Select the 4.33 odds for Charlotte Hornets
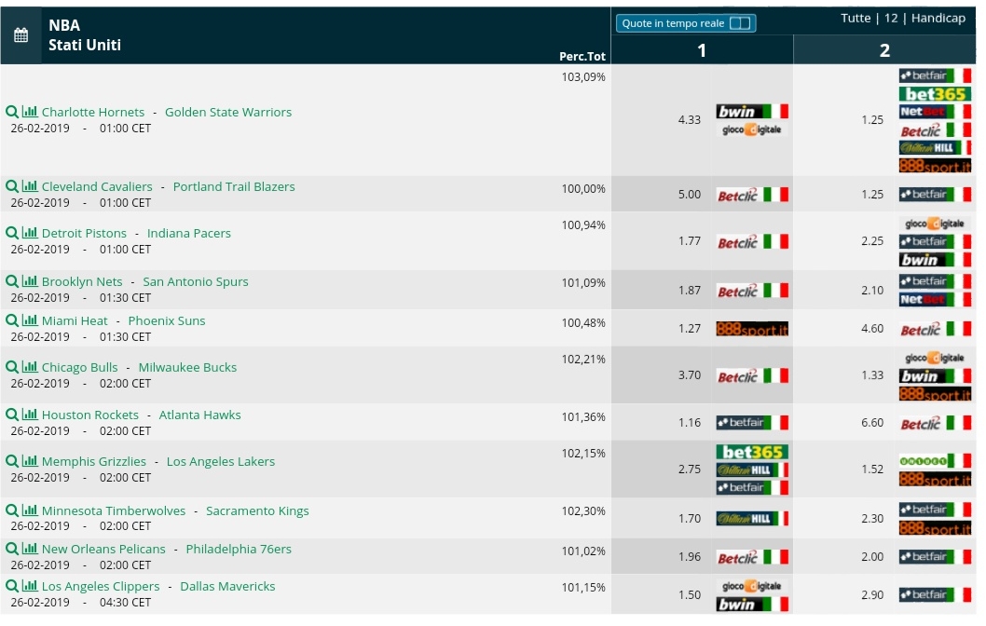 [690, 119]
